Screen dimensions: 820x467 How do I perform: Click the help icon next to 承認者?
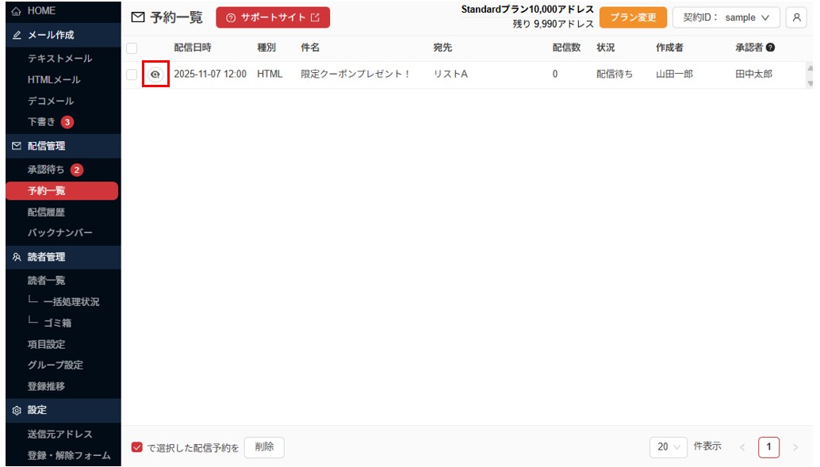pyautogui.click(x=770, y=48)
